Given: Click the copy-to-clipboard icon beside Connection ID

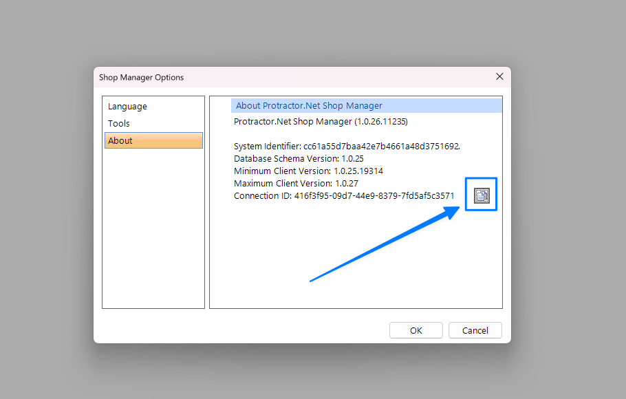Looking at the screenshot, I should pos(482,196).
